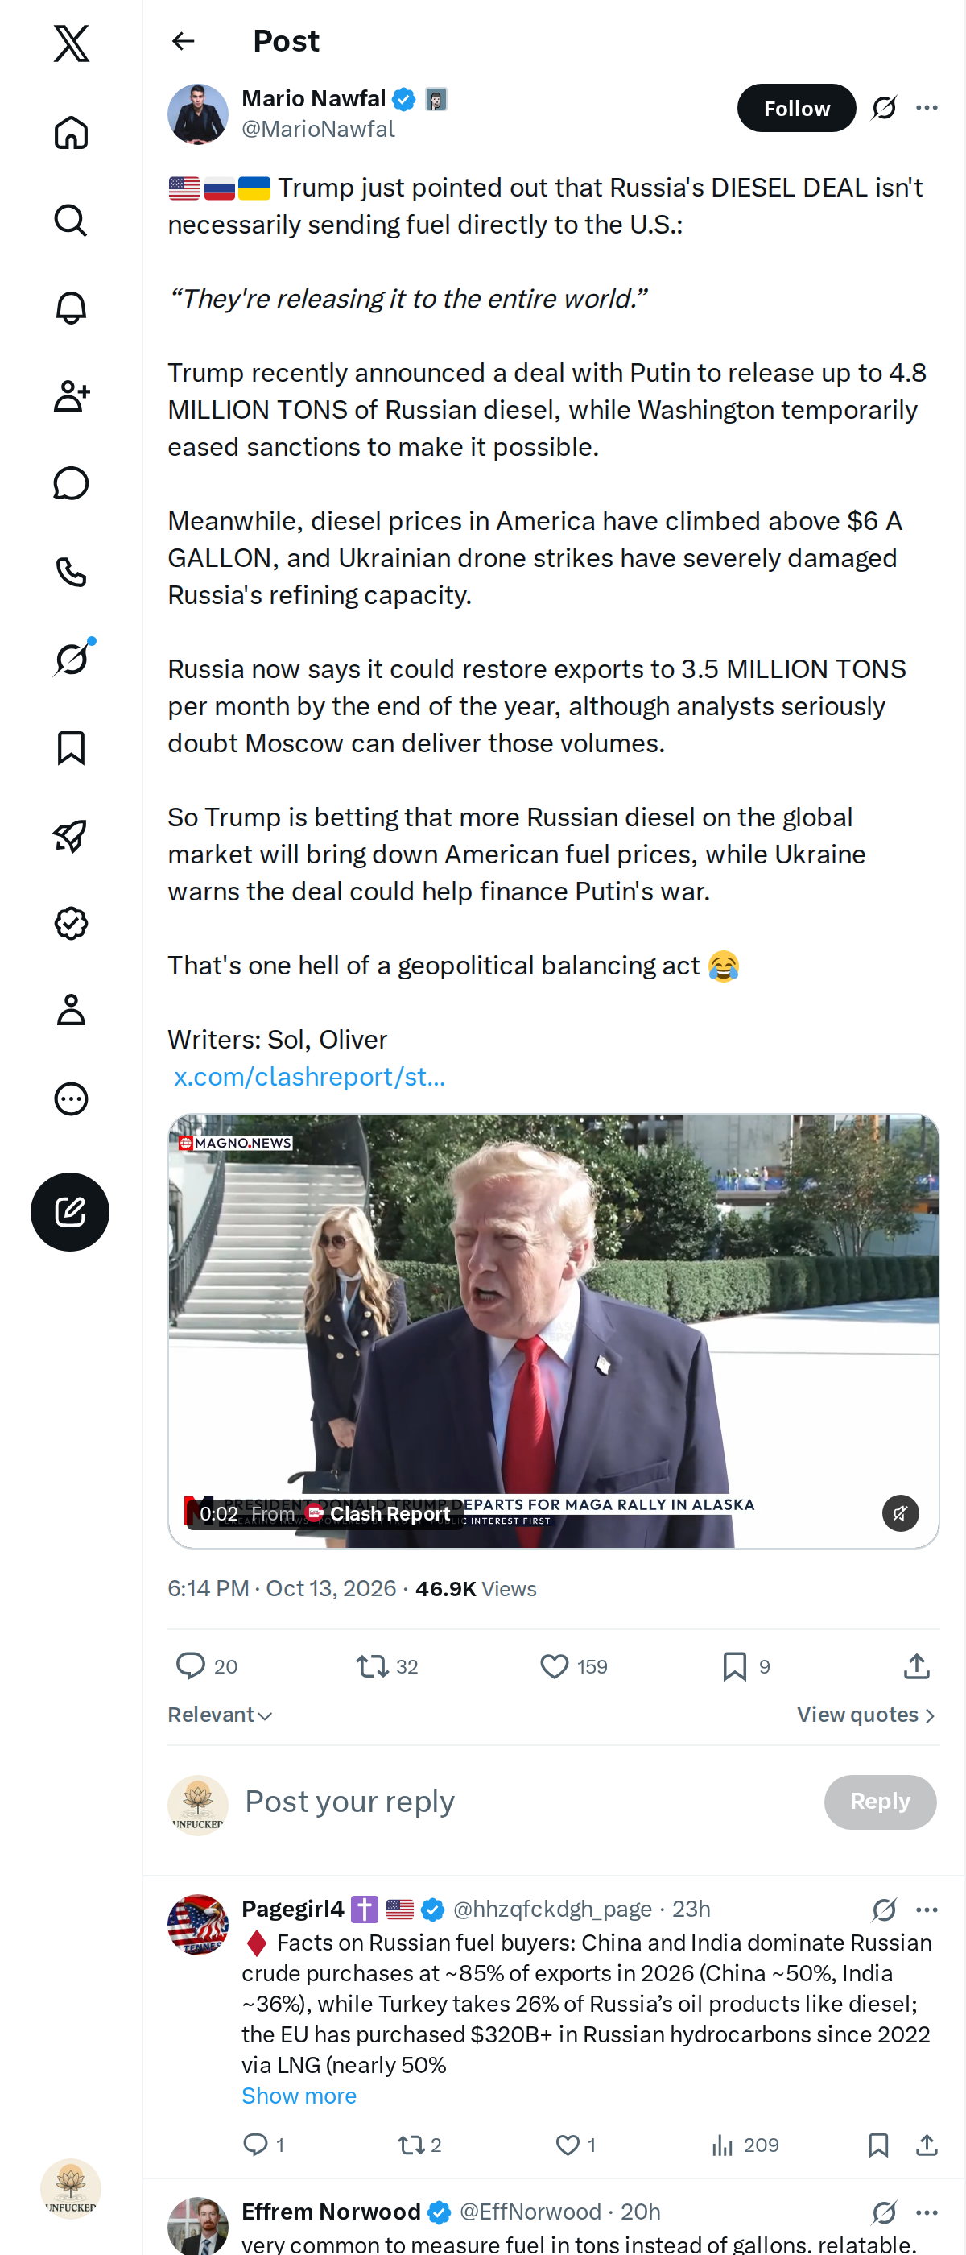Open the Notifications bell in sidebar
The height and width of the screenshot is (2255, 966).
pos(71,308)
